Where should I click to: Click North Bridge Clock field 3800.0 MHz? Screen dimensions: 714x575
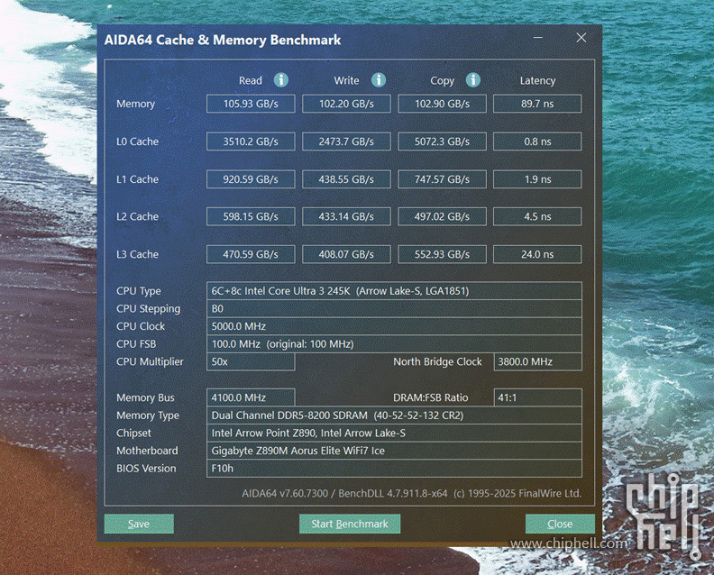click(x=538, y=362)
